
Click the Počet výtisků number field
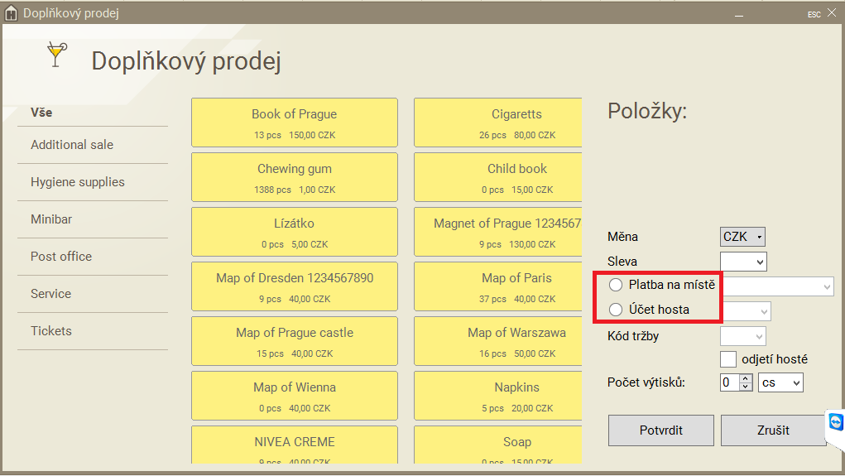[728, 382]
